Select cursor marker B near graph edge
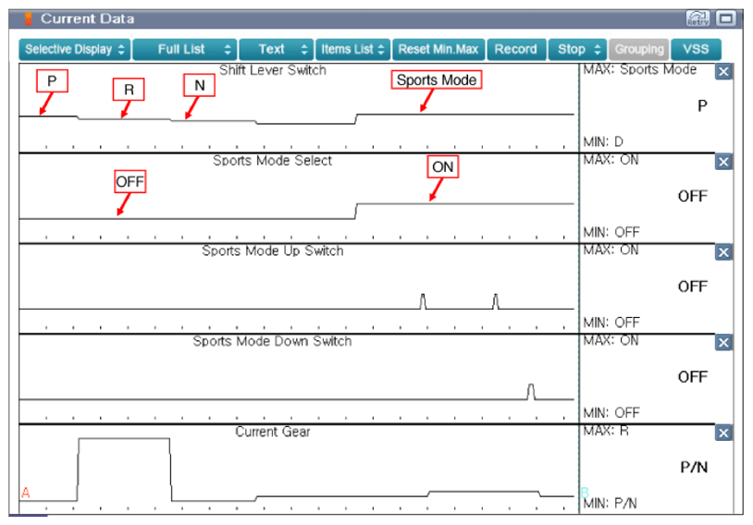Screen dimensions: 753x525 pyautogui.click(x=585, y=493)
